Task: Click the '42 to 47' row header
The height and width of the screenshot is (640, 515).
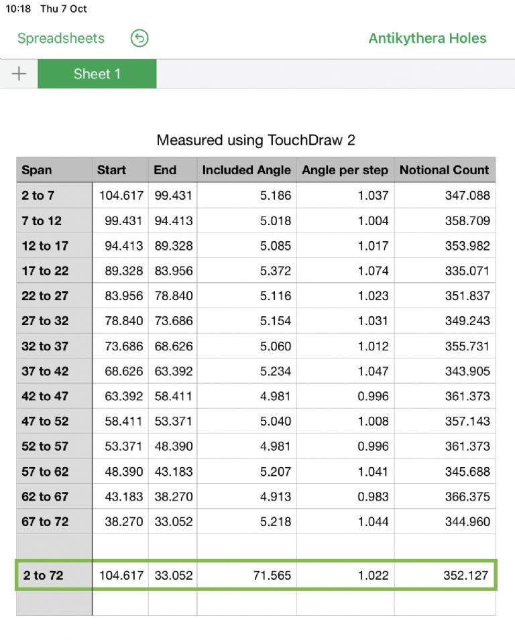Action: tap(54, 396)
